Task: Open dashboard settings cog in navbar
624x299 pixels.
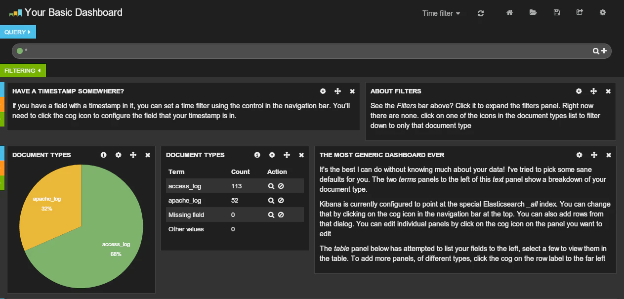Action: (x=603, y=12)
